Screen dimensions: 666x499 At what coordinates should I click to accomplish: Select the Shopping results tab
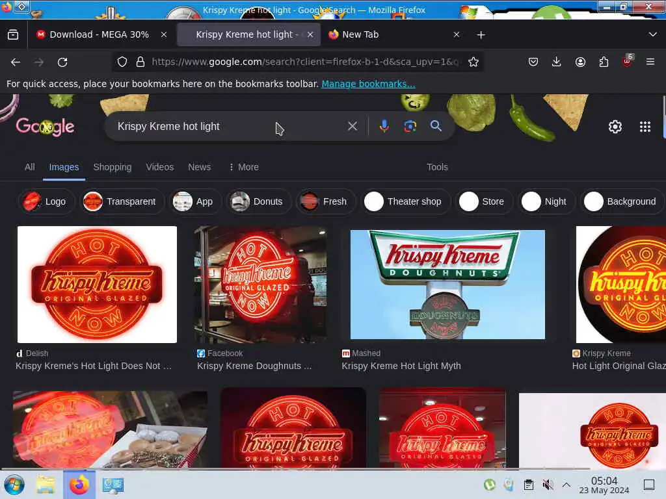click(112, 167)
